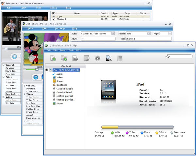Click the gray delete X icon in iPad Rip toolbar
Screen dimensions: 196x156
click(x=97, y=58)
